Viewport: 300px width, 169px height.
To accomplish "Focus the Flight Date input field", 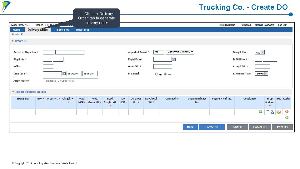I will pyautogui.click(x=162, y=59).
